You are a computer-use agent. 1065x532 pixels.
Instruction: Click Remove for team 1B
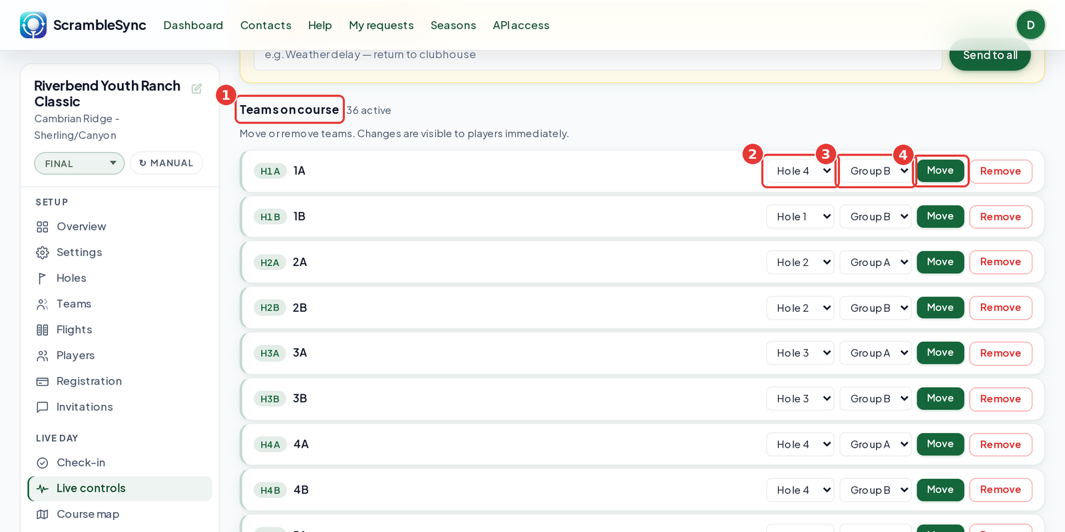click(x=1000, y=217)
